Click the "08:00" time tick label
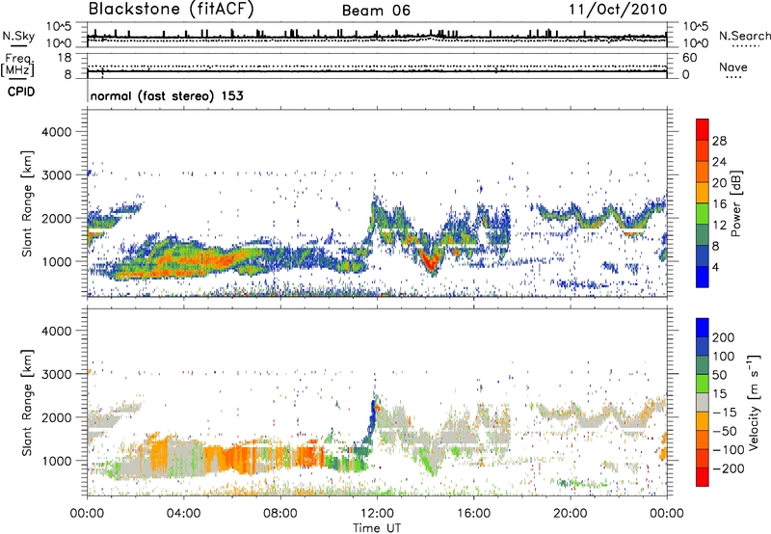Image resolution: width=771 pixels, height=534 pixels. pyautogui.click(x=280, y=514)
